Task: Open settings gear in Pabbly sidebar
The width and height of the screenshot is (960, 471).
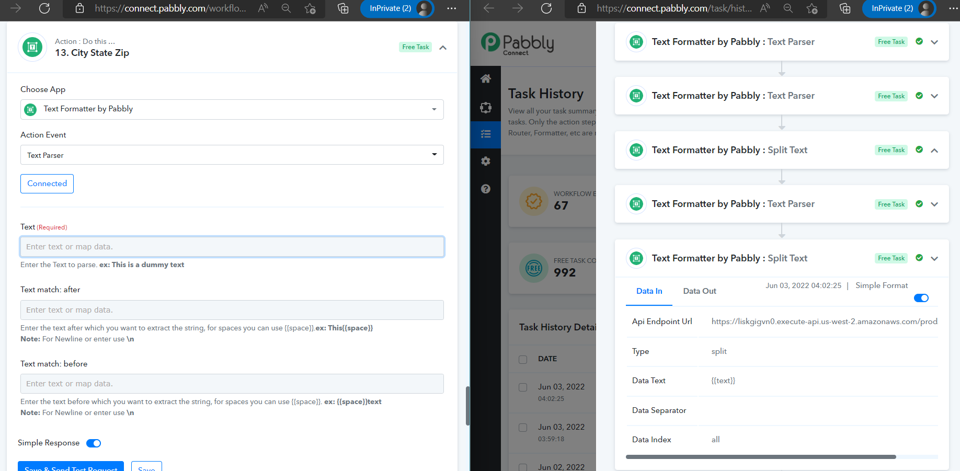Action: (x=486, y=161)
